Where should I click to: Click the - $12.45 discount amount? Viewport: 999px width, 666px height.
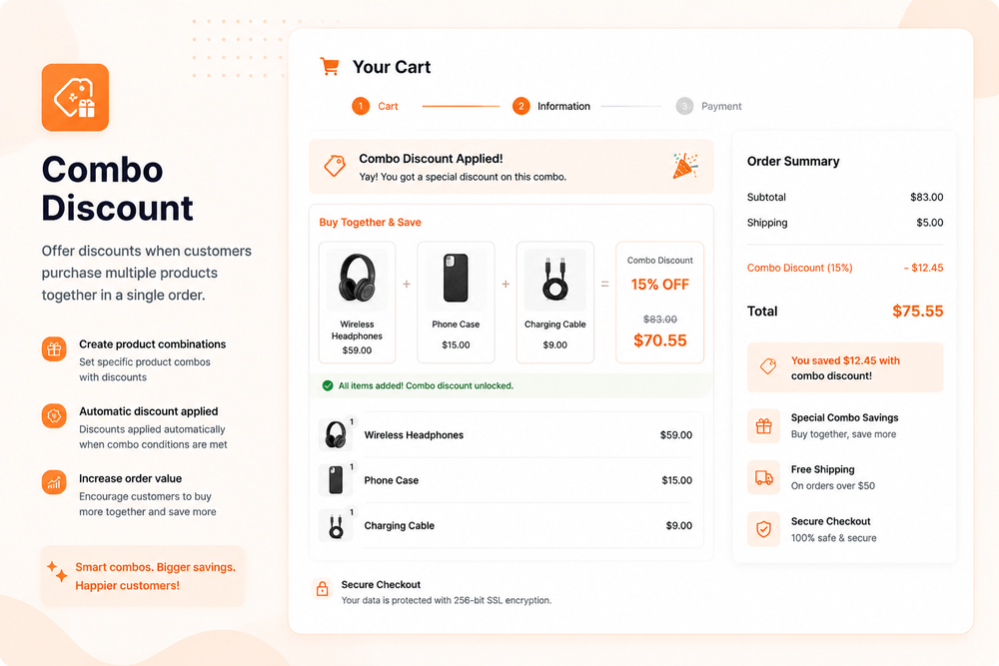coord(924,268)
